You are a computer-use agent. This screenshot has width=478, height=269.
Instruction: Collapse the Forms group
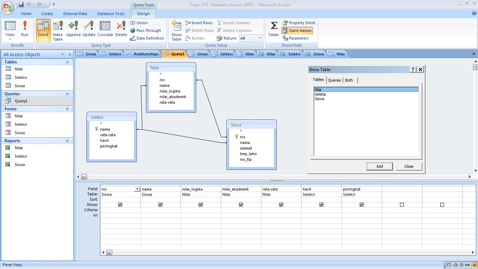coord(67,109)
